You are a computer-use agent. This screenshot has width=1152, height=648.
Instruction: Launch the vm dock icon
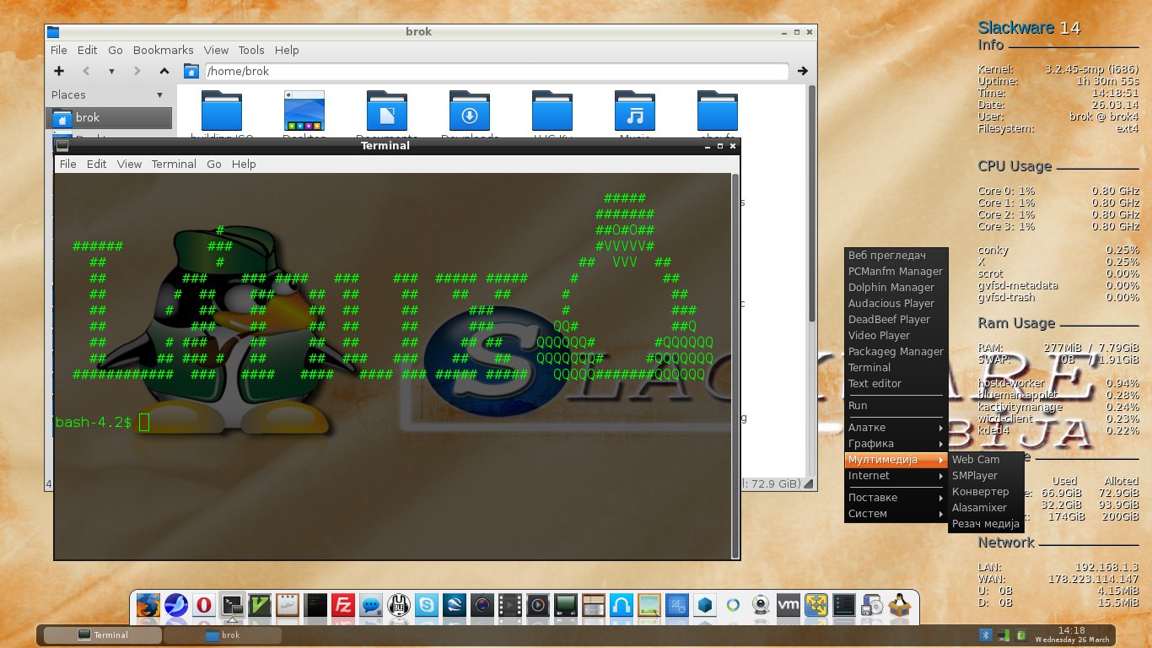(789, 605)
